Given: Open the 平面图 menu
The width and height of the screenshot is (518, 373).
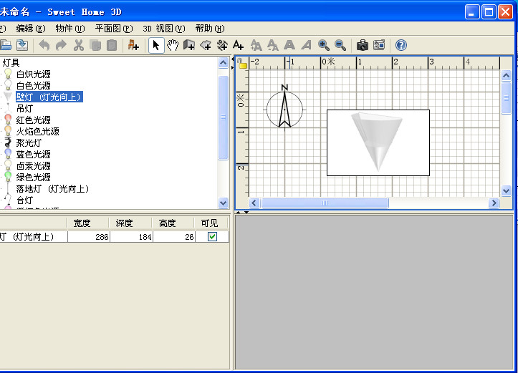Looking at the screenshot, I should pyautogui.click(x=114, y=29).
